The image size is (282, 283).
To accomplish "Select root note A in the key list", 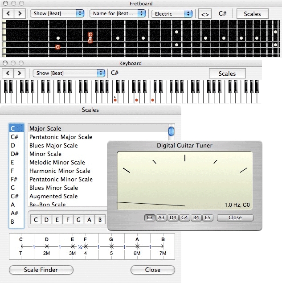I will point(16,205).
